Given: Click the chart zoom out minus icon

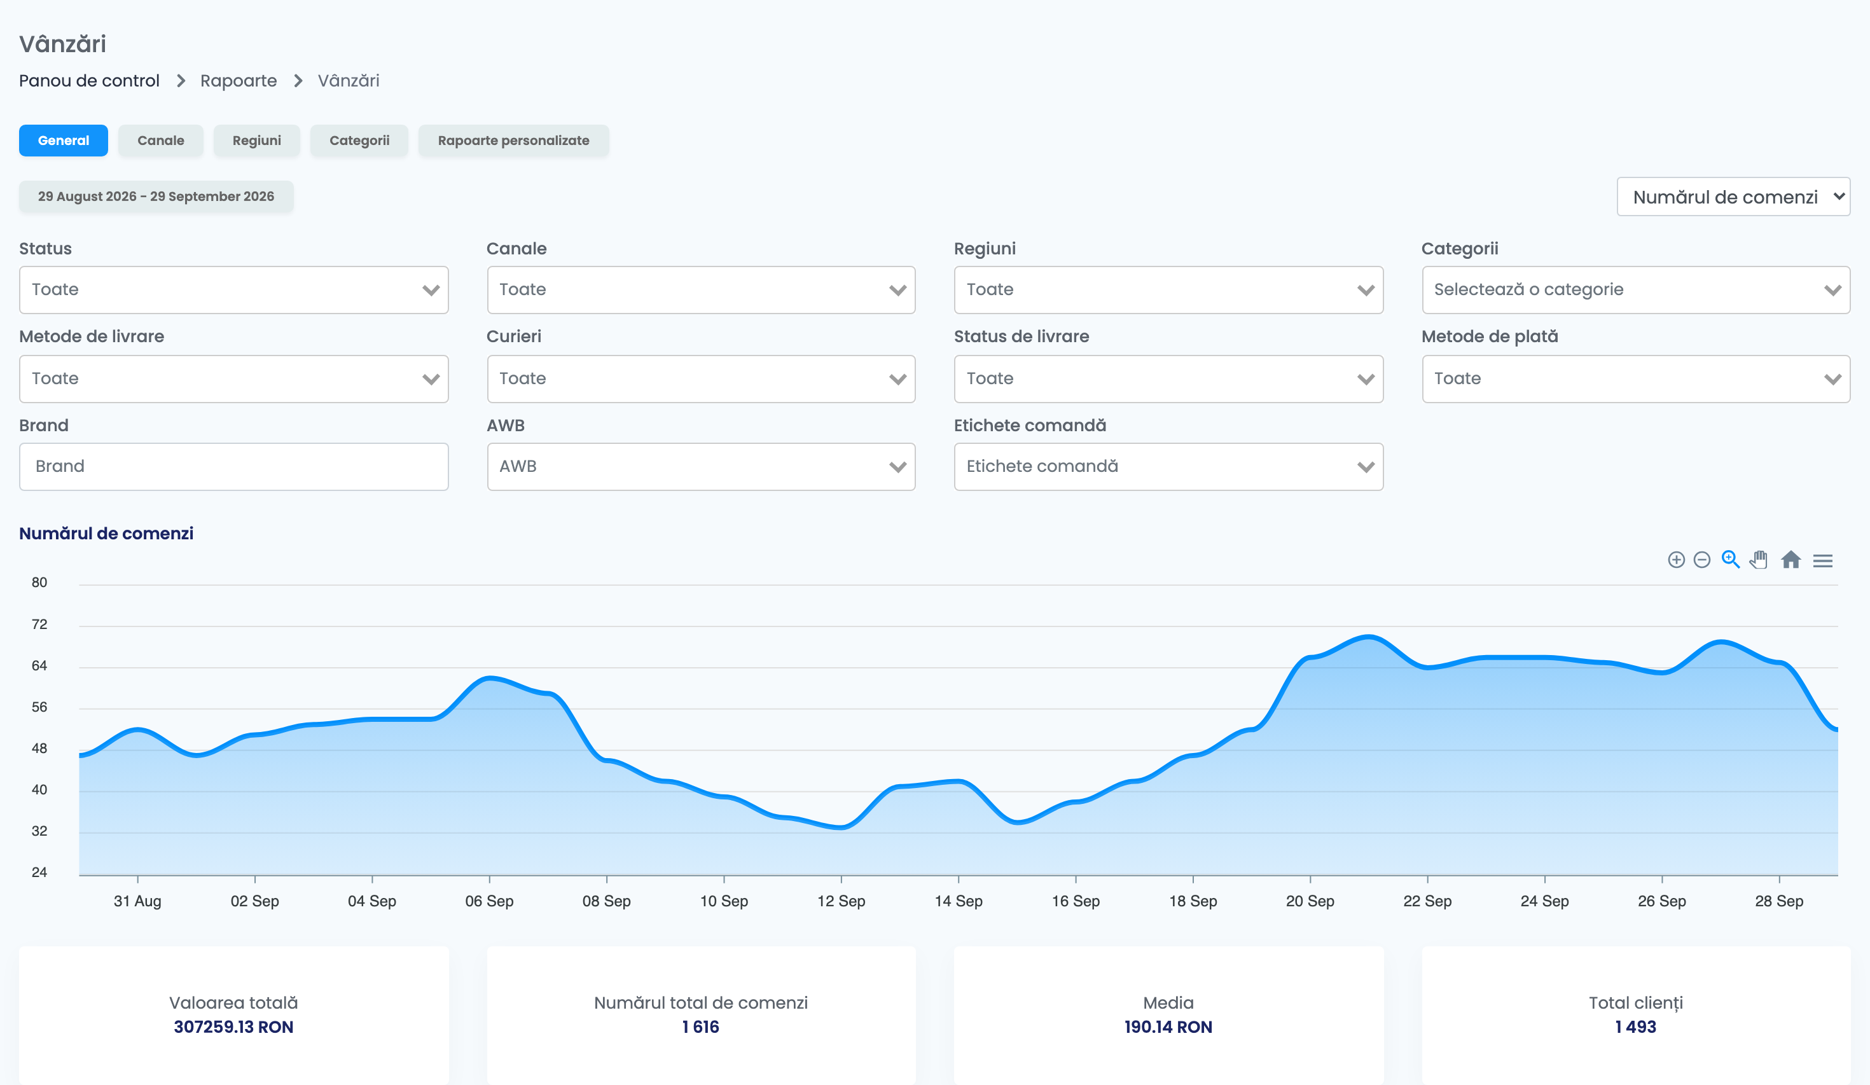Looking at the screenshot, I should (1702, 560).
